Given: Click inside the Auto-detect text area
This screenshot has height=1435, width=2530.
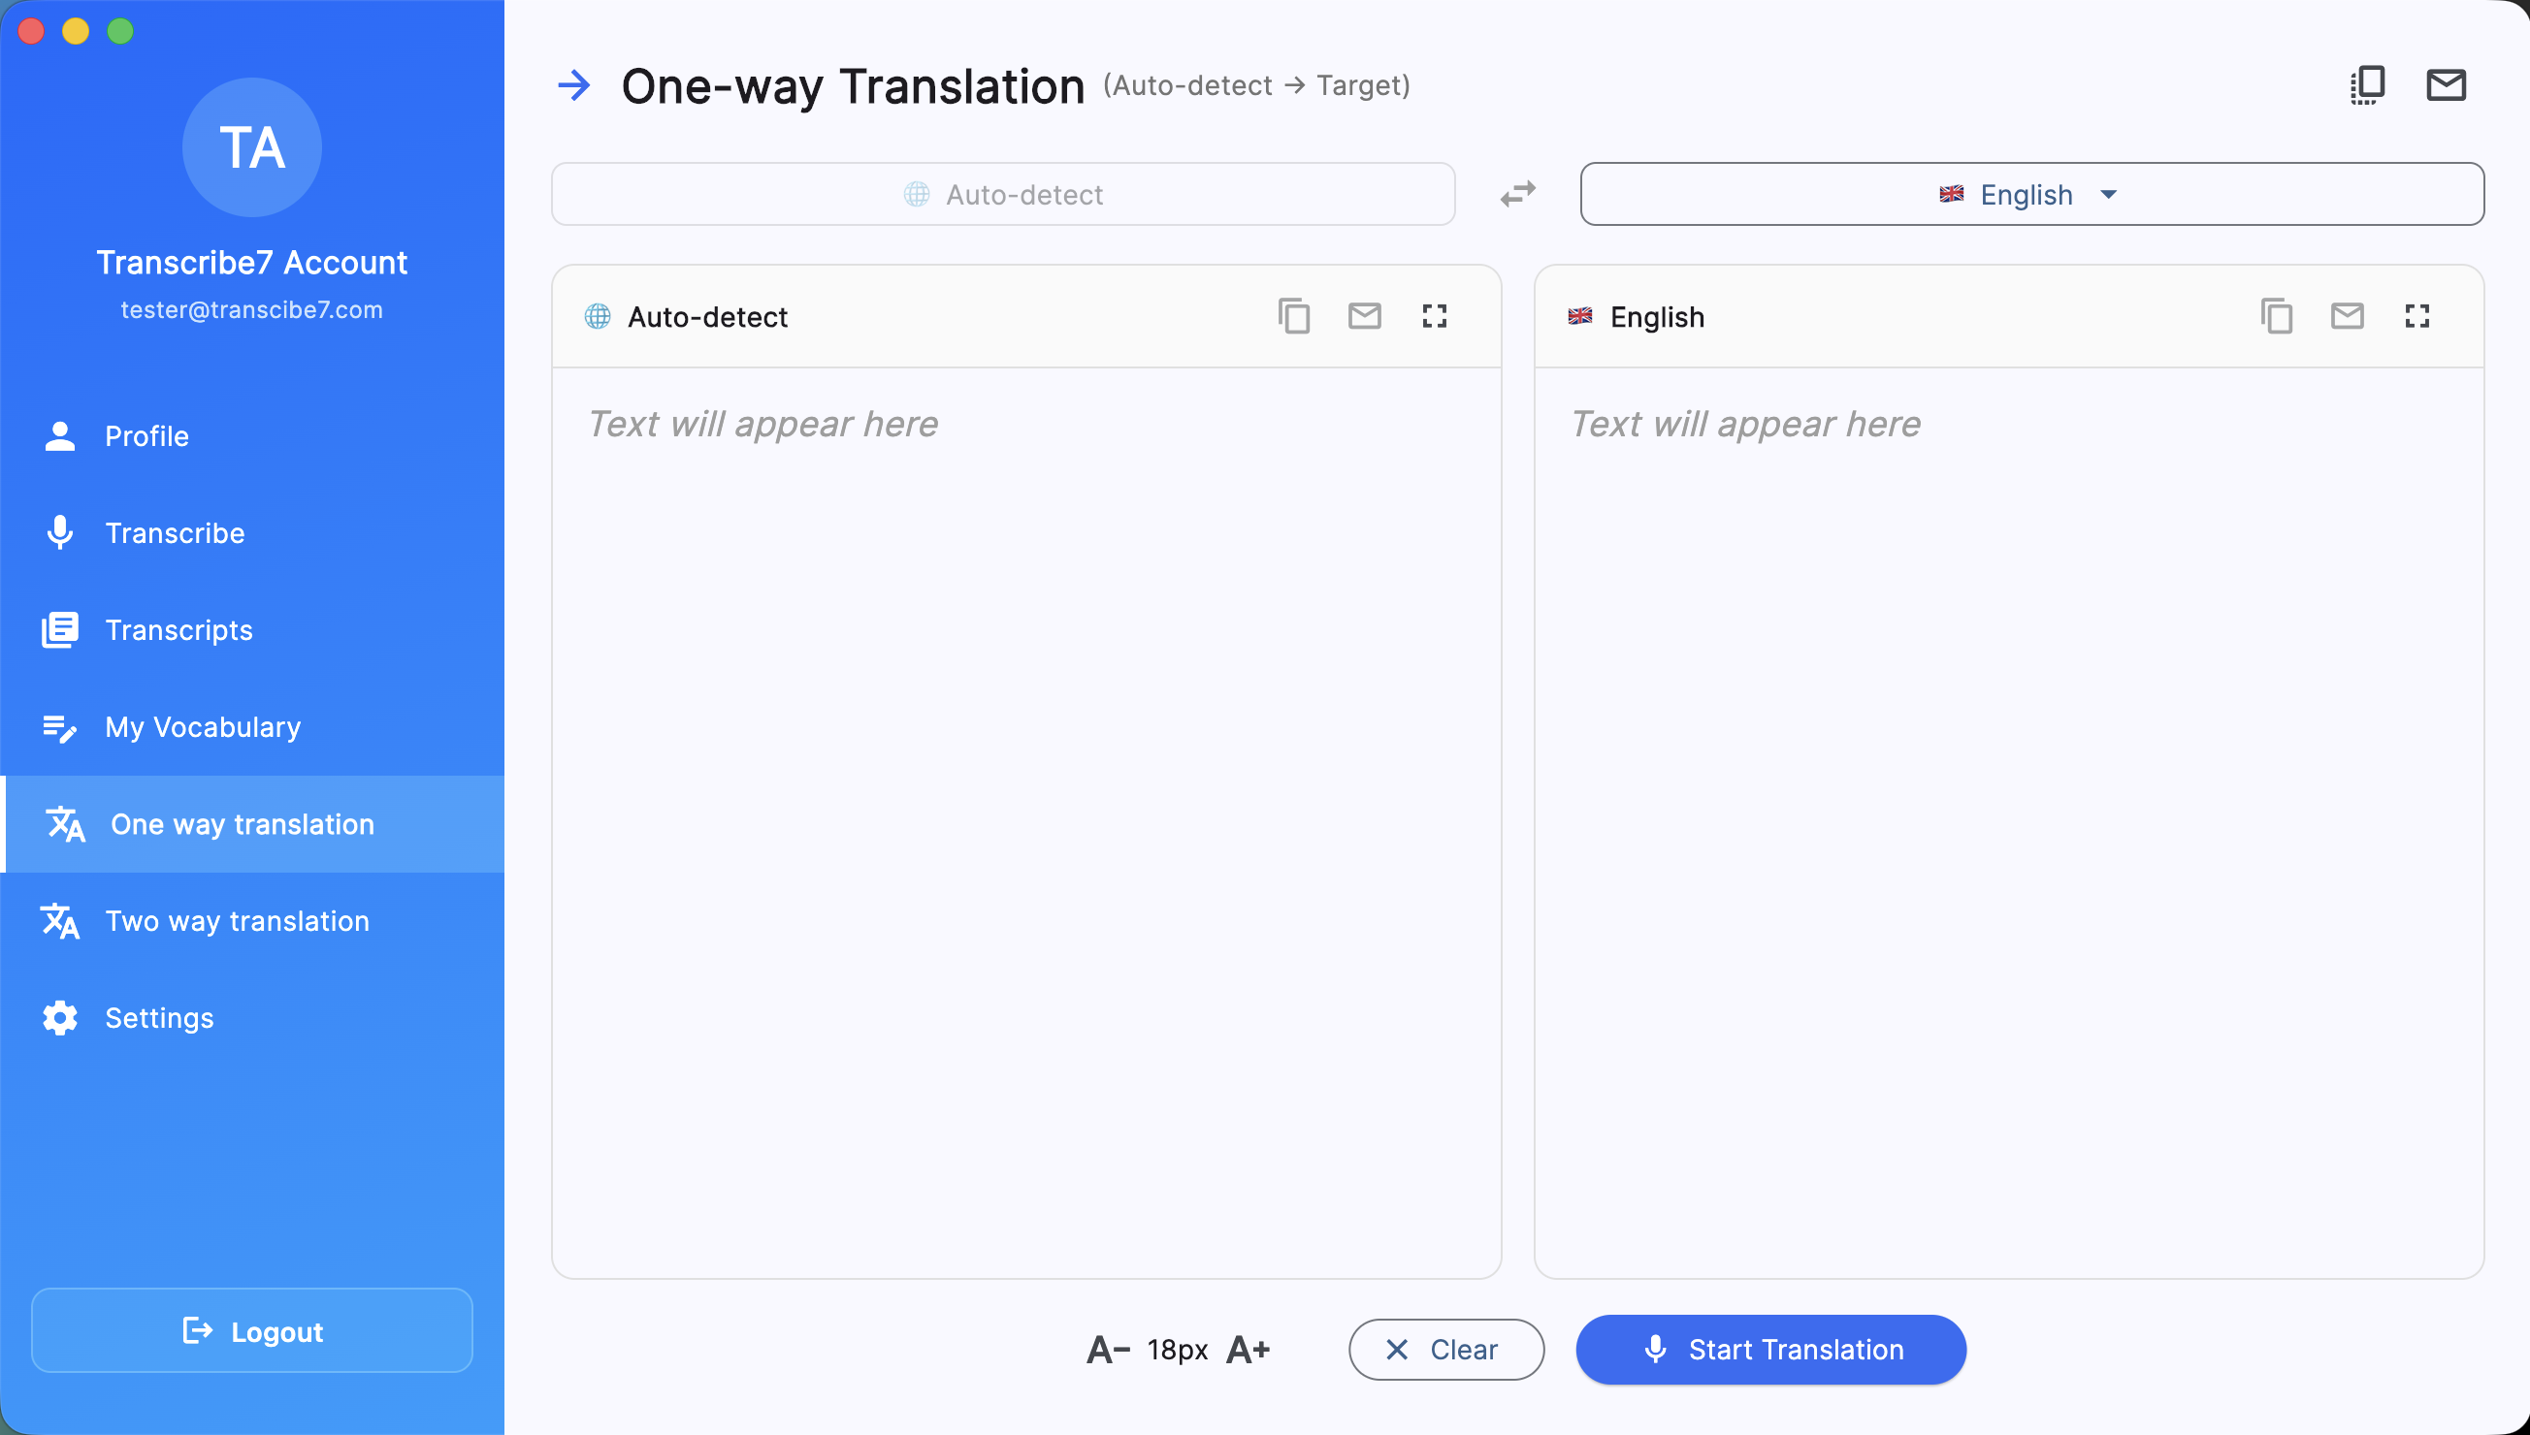Looking at the screenshot, I should [1025, 690].
